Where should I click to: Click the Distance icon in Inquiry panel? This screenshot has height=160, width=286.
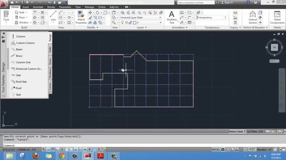(x=236, y=12)
